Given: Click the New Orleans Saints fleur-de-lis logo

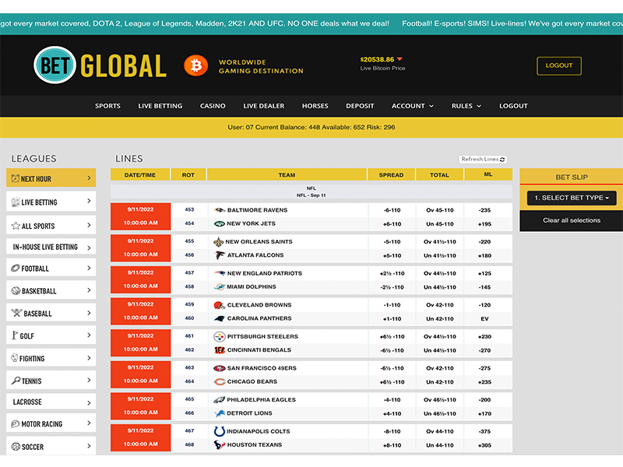Looking at the screenshot, I should click(x=219, y=241).
